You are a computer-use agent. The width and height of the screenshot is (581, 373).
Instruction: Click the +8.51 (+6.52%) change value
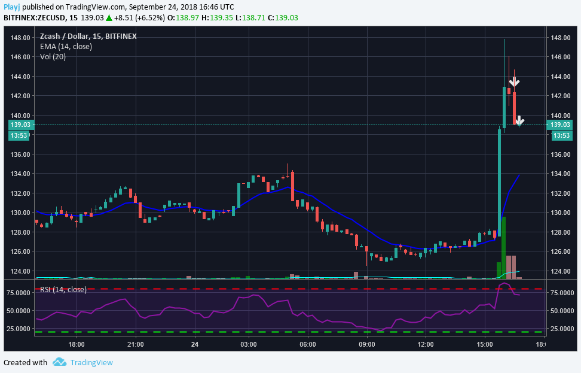click(139, 18)
